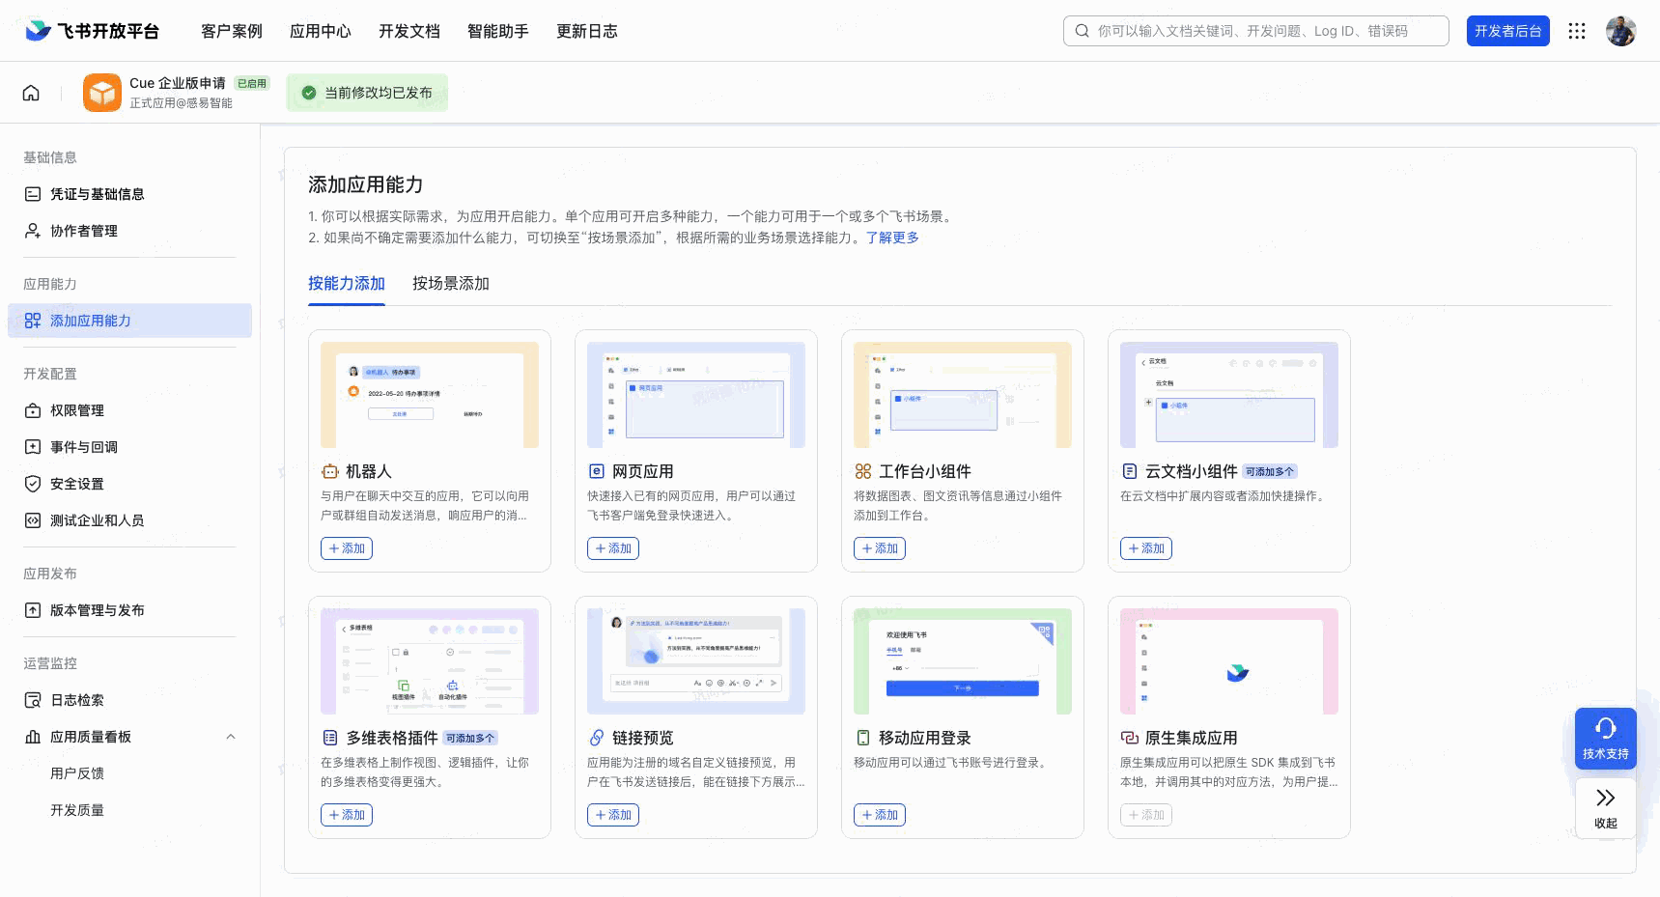This screenshot has height=897, width=1660.
Task: Click the 机器人 preview thumbnail
Action: (x=430, y=395)
